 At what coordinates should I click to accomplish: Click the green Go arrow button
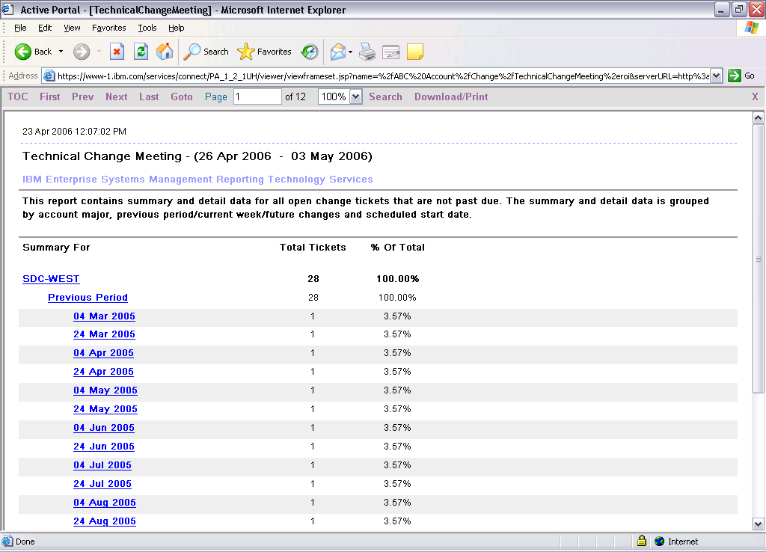click(735, 76)
